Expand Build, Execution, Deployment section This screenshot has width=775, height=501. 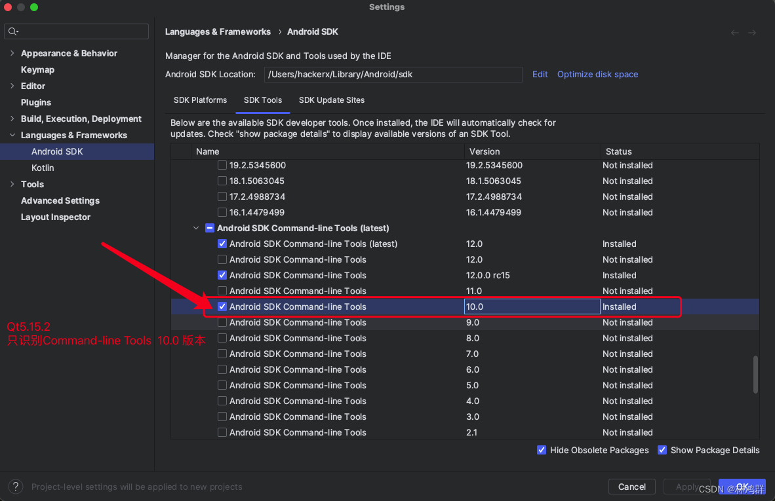pos(12,119)
